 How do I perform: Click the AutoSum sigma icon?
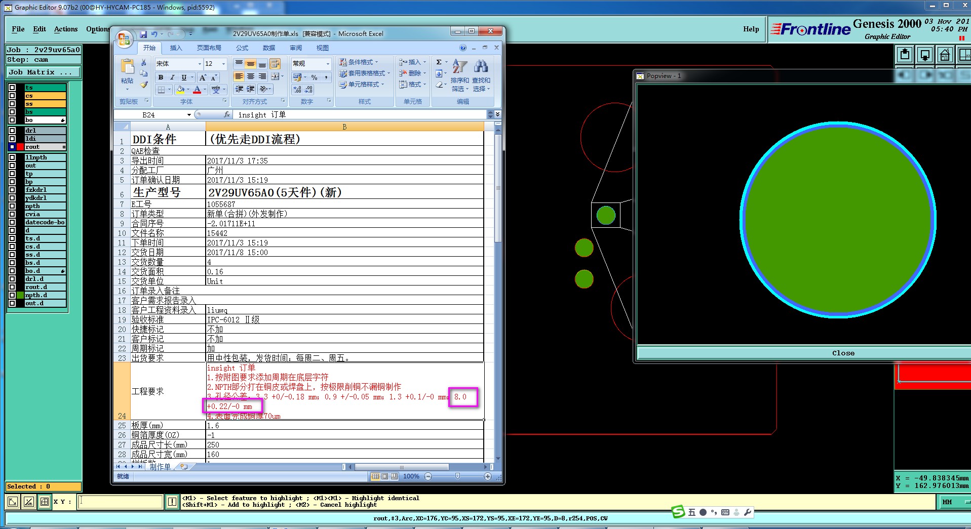[439, 62]
